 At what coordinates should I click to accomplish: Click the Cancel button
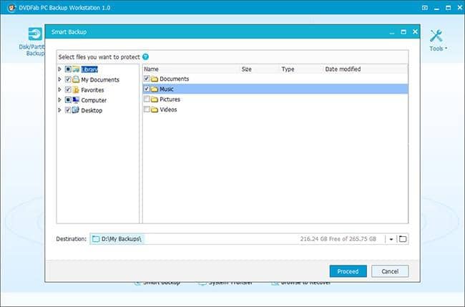click(390, 271)
